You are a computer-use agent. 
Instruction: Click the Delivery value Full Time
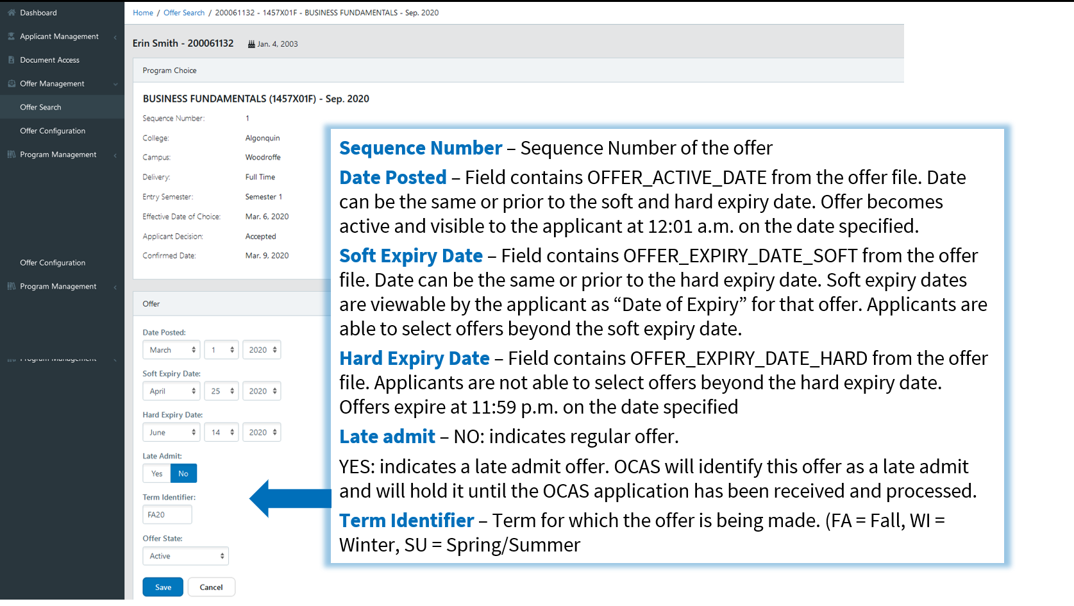260,177
